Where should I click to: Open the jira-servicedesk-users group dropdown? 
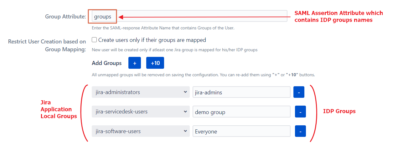141,112
